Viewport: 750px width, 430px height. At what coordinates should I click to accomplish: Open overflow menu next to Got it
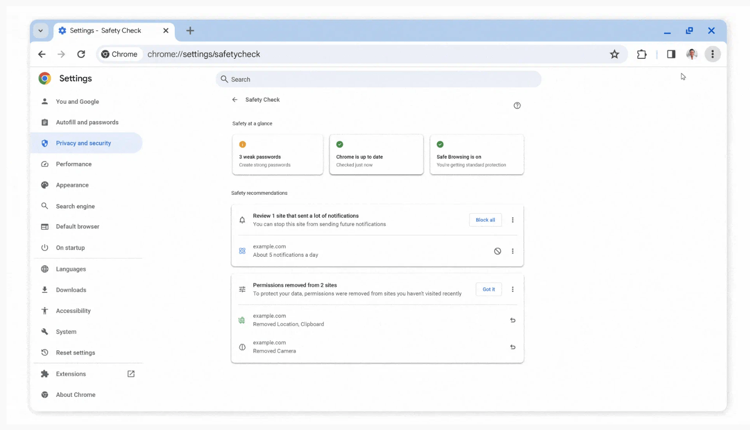(x=513, y=289)
